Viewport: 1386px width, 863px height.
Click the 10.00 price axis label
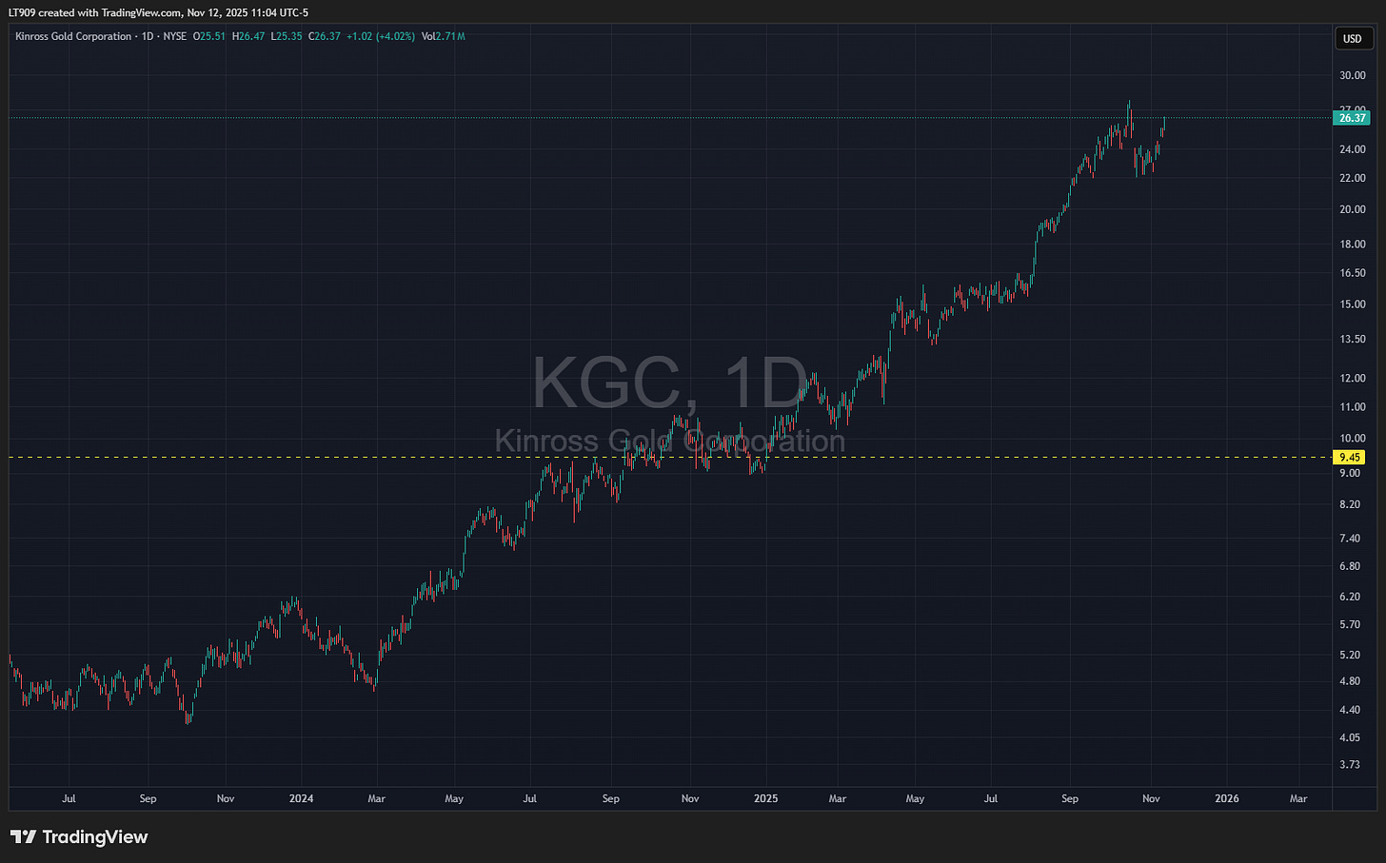[1352, 439]
